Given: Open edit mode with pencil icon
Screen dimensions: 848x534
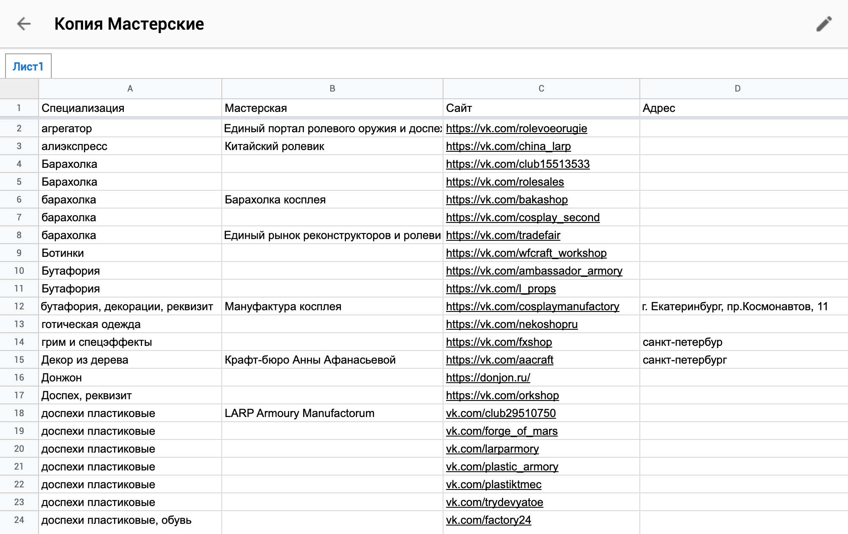Looking at the screenshot, I should click(x=824, y=24).
